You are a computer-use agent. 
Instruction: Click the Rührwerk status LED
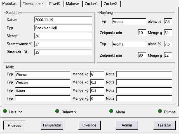[57, 111]
